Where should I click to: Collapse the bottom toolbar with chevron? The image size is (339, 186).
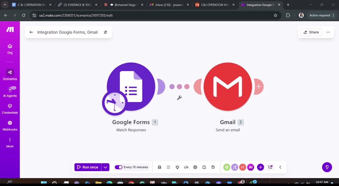pyautogui.click(x=280, y=167)
